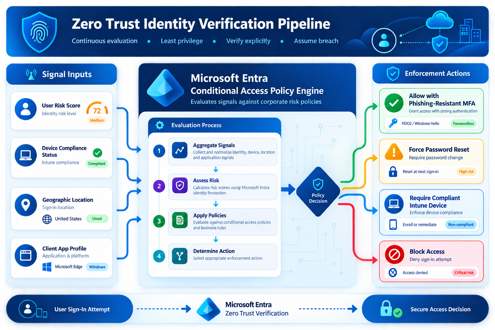Click the User Risk Score person icon
The width and height of the screenshot is (495, 330).
point(26,109)
